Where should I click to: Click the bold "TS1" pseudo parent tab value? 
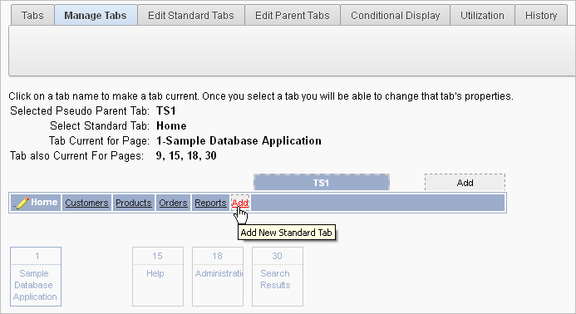[x=166, y=111]
